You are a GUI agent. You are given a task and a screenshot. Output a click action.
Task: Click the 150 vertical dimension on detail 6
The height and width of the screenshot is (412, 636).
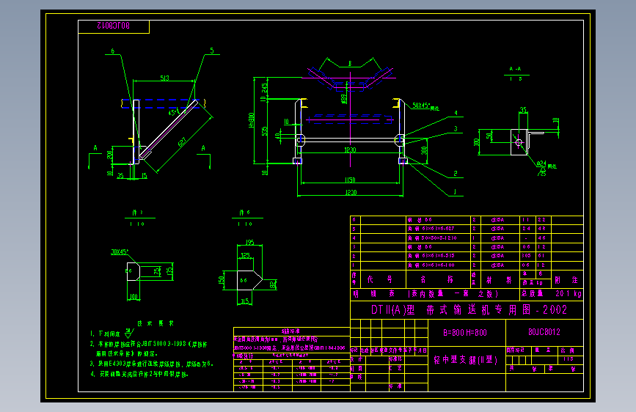tap(222, 280)
